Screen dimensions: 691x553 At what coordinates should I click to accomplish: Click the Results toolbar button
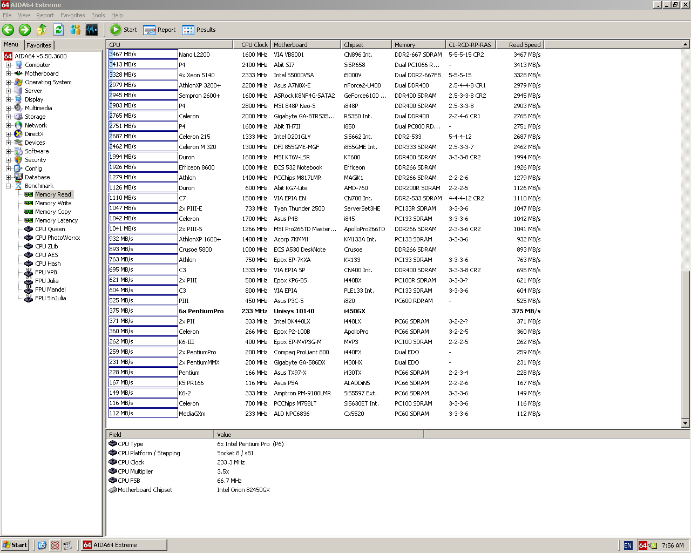pyautogui.click(x=199, y=30)
